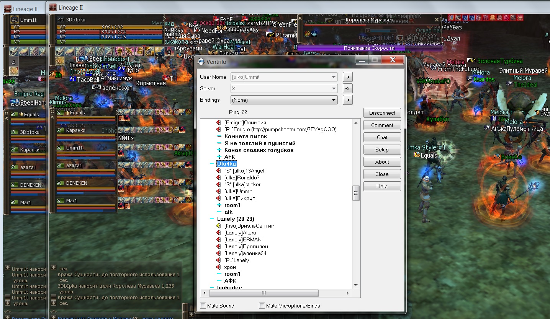Click the horizontal scrollbar thumb in Ventrilo's channel list

pos(264,293)
